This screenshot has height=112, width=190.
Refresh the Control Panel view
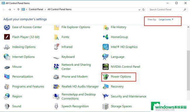[144, 10]
